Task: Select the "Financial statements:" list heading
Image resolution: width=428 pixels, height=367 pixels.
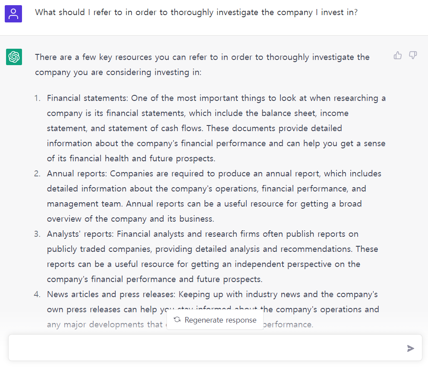Action: (x=87, y=98)
